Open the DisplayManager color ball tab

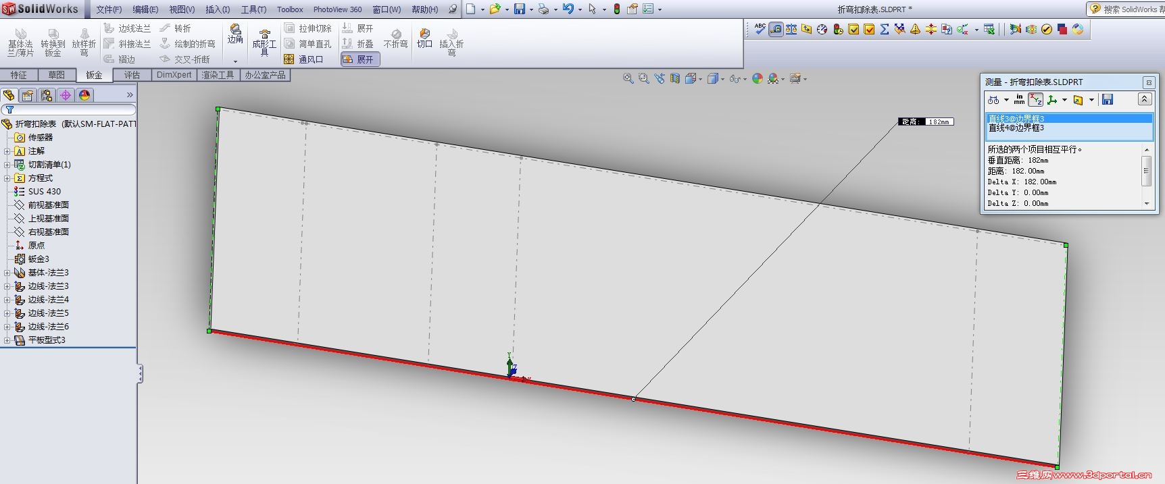coord(84,95)
